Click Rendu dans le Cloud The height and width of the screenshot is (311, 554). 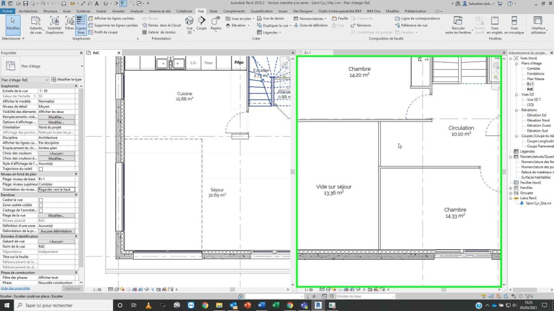(161, 25)
